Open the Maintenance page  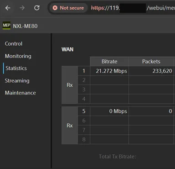tap(21, 93)
